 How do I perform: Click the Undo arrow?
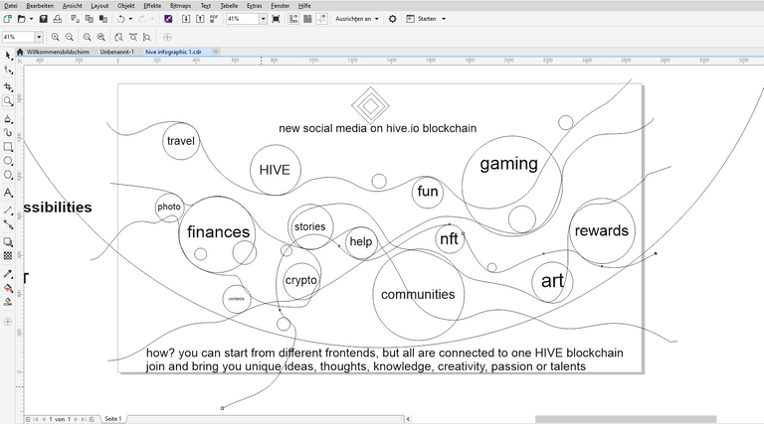click(x=120, y=19)
